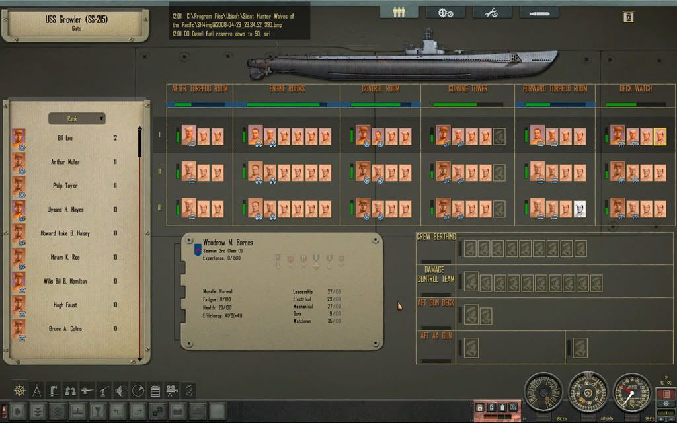Viewport: 677px width, 423px height.
Task: Click the Conning Tower efficiency bar
Action: pyautogui.click(x=468, y=104)
